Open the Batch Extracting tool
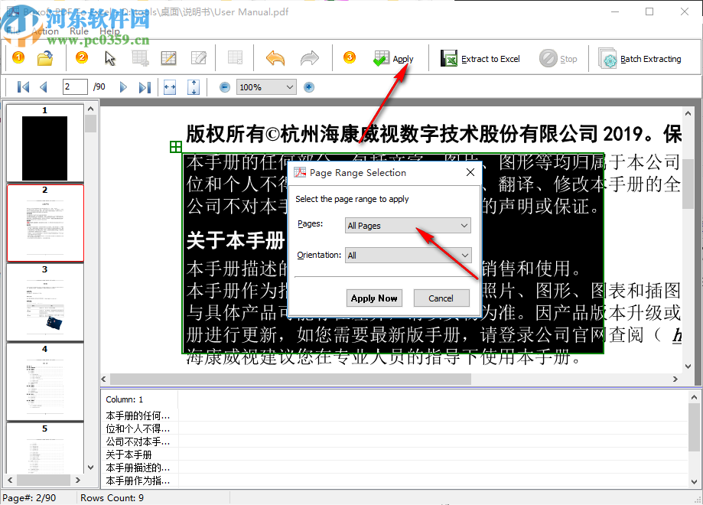This screenshot has width=703, height=505. (x=640, y=57)
